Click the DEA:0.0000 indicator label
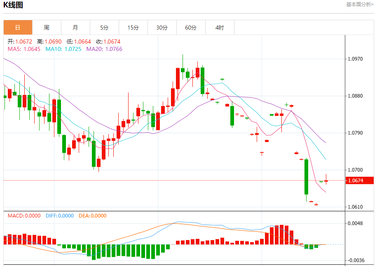The width and height of the screenshot is (377, 266). click(x=93, y=215)
